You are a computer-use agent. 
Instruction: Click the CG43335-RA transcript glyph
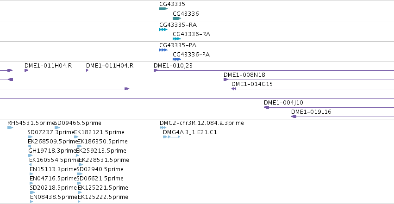coord(163,30)
